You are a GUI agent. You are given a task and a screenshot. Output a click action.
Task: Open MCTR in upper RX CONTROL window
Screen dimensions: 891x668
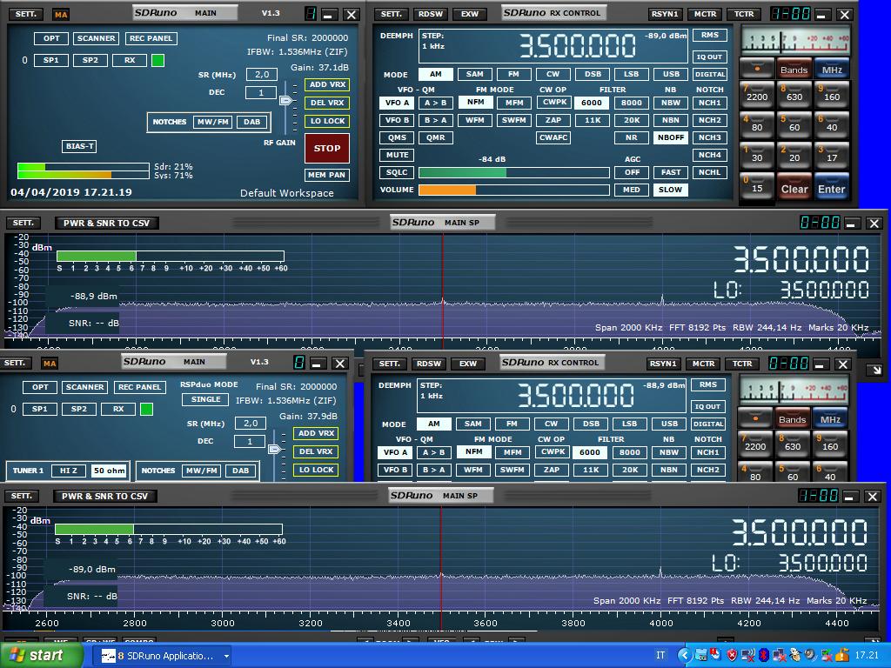click(x=705, y=14)
